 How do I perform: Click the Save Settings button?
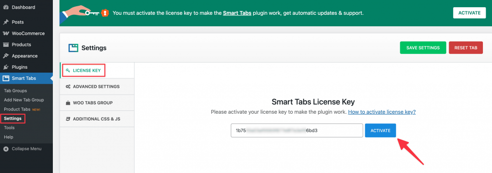(x=423, y=48)
